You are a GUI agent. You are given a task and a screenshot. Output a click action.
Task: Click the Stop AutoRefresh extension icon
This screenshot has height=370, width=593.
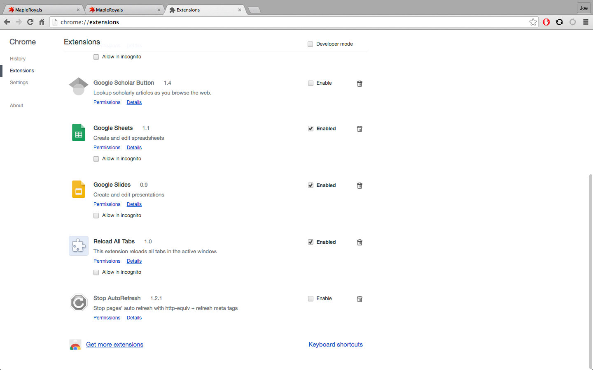click(x=79, y=303)
